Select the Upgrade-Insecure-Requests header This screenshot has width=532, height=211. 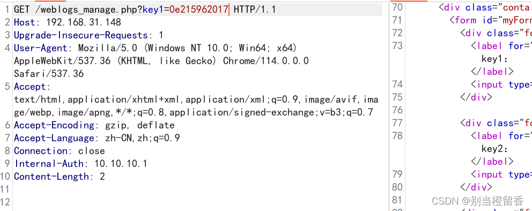(88, 35)
